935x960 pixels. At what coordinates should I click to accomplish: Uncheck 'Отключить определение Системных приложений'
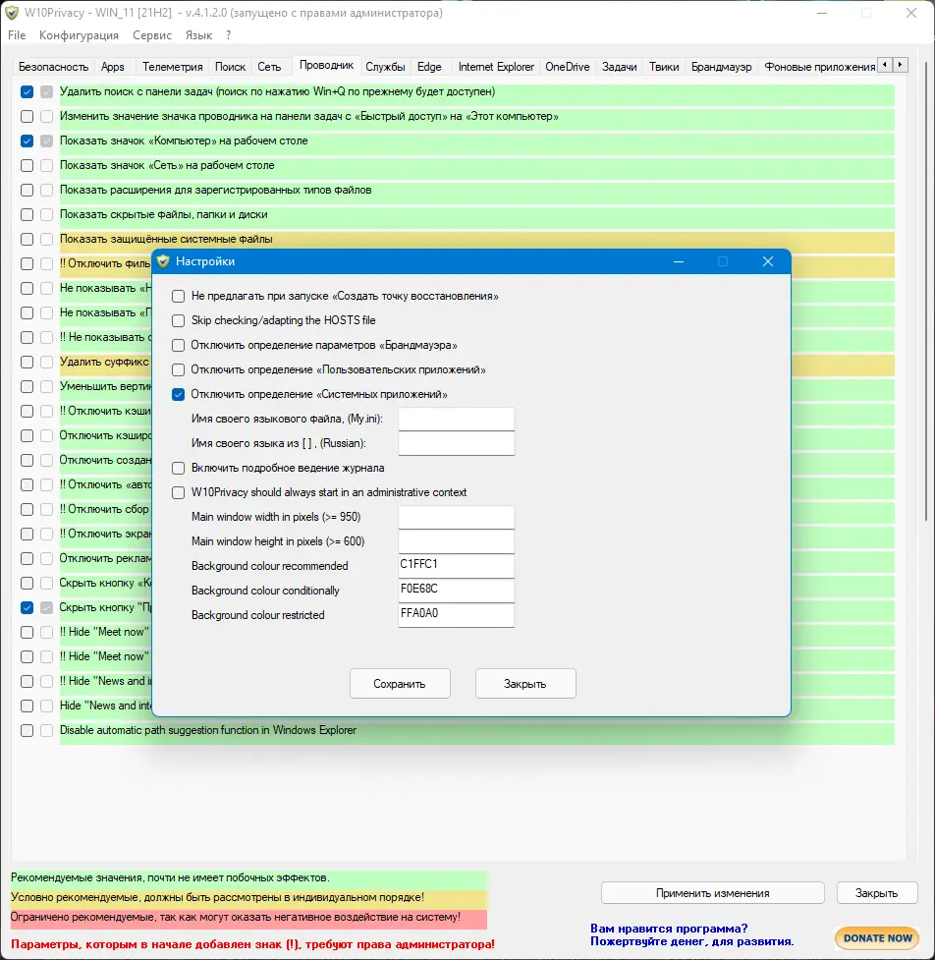click(x=178, y=394)
